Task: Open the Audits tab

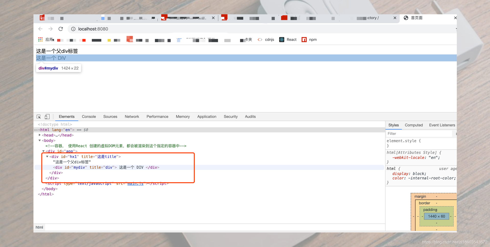Action: pos(250,116)
